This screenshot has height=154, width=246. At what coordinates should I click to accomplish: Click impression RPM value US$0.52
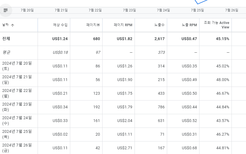pos(189,121)
